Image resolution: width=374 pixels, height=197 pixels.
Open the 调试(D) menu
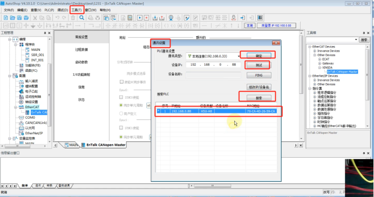(x=63, y=10)
